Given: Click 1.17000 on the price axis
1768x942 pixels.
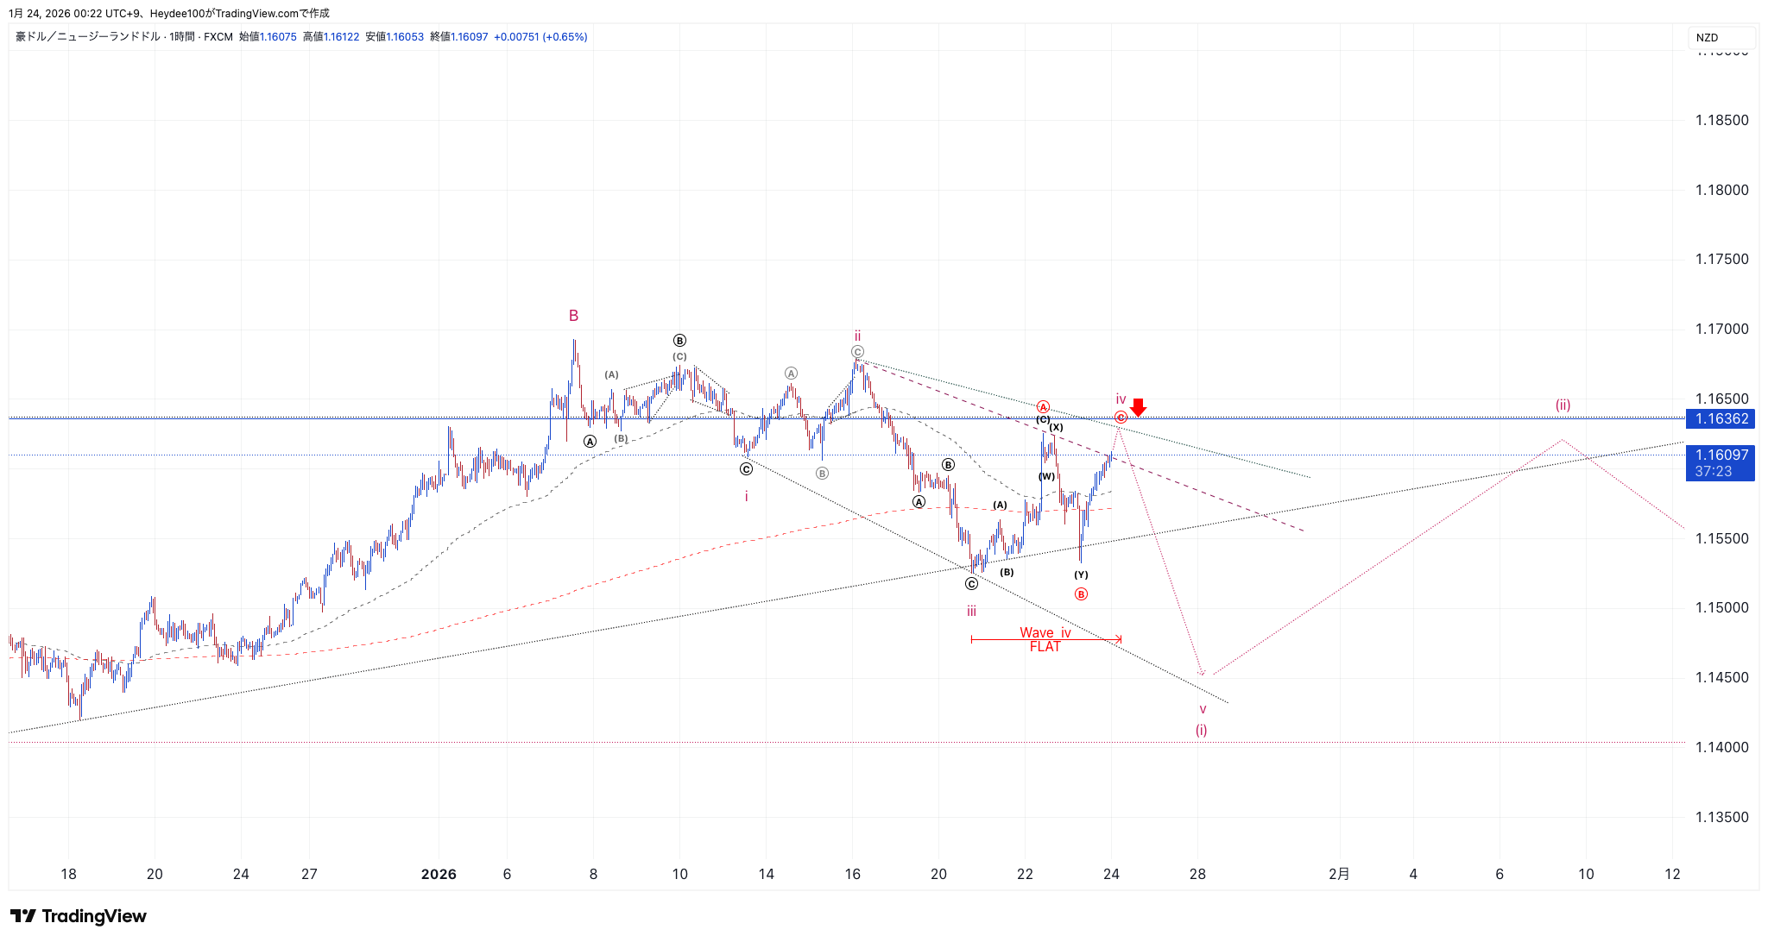Looking at the screenshot, I should coord(1721,329).
